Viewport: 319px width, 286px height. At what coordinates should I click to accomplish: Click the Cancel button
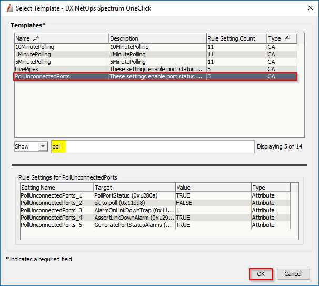click(x=293, y=274)
